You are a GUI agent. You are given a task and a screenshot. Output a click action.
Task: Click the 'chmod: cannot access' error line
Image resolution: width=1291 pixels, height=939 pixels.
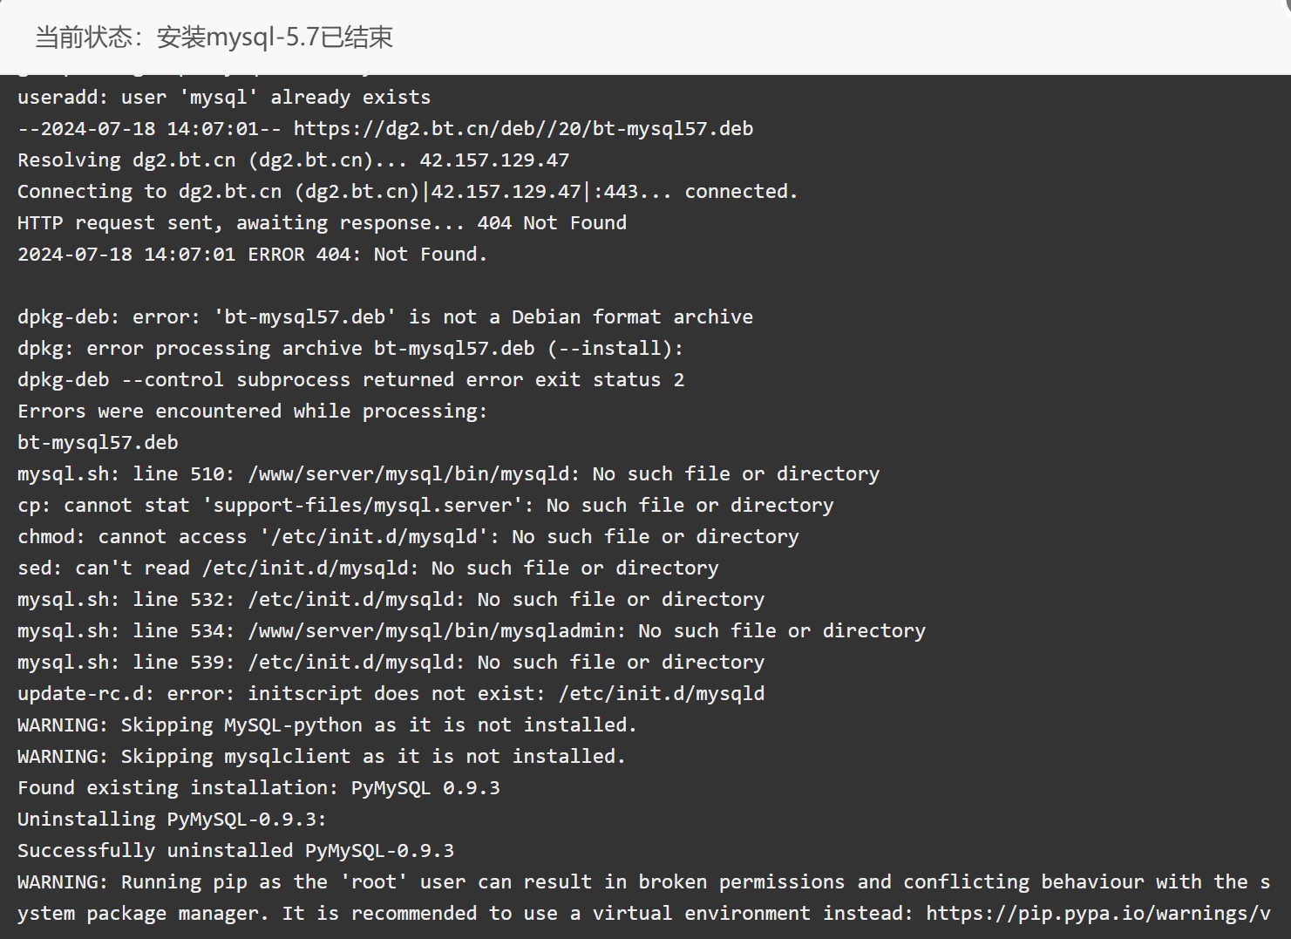point(408,537)
